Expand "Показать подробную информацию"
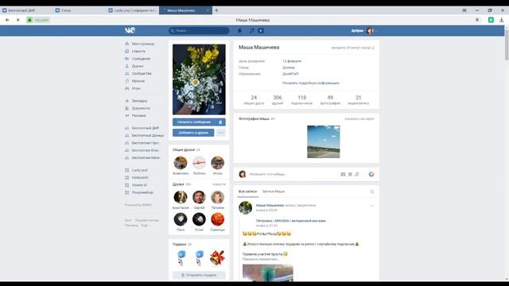Viewport: 509px width, 286px height. point(311,83)
